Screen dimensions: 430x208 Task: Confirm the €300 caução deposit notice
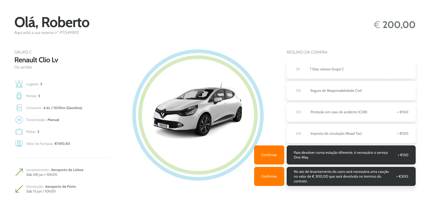(x=269, y=176)
